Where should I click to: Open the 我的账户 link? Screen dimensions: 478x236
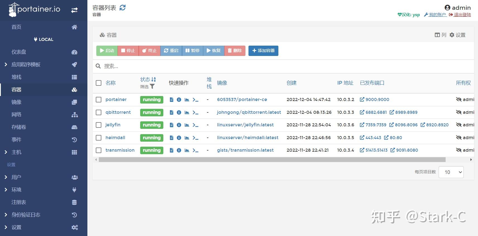pos(435,15)
